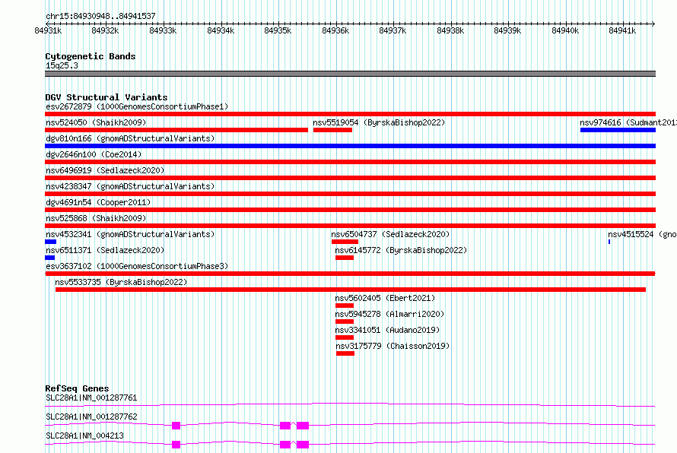Click the 84936k ruler tick label
This screenshot has height=453, width=677.
coord(335,30)
